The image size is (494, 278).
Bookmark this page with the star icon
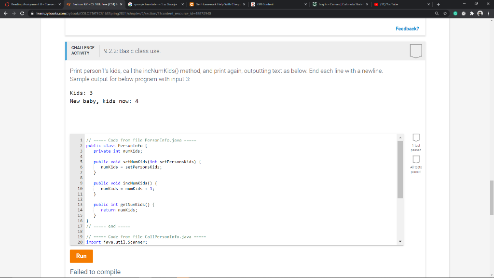[445, 14]
